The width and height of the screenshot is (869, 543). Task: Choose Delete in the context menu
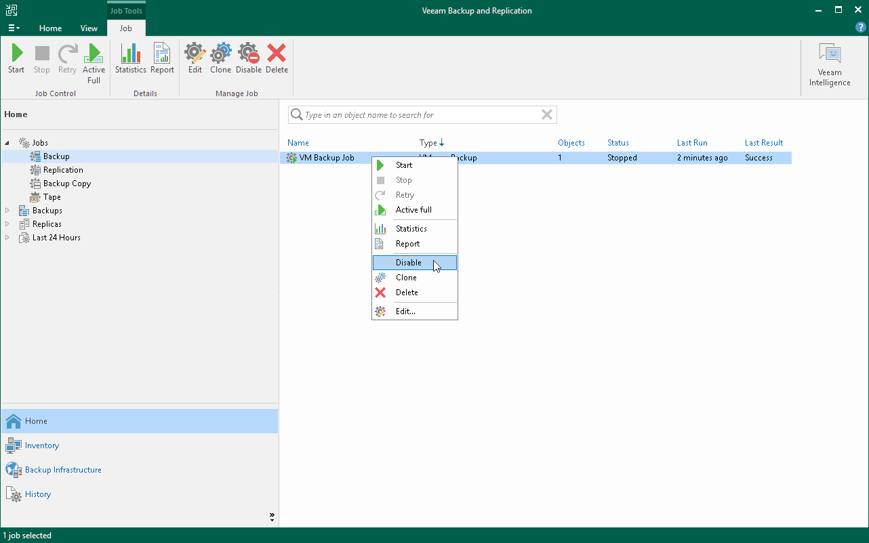(x=415, y=292)
